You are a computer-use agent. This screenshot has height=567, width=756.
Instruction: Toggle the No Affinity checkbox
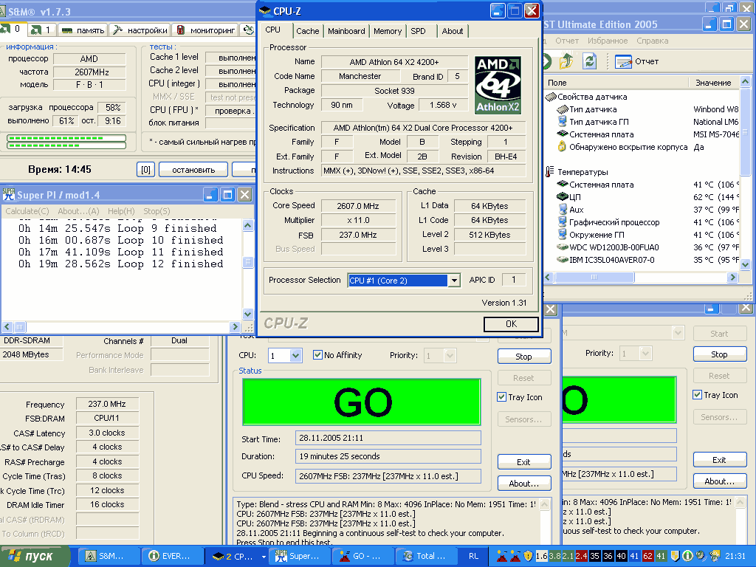pos(318,355)
